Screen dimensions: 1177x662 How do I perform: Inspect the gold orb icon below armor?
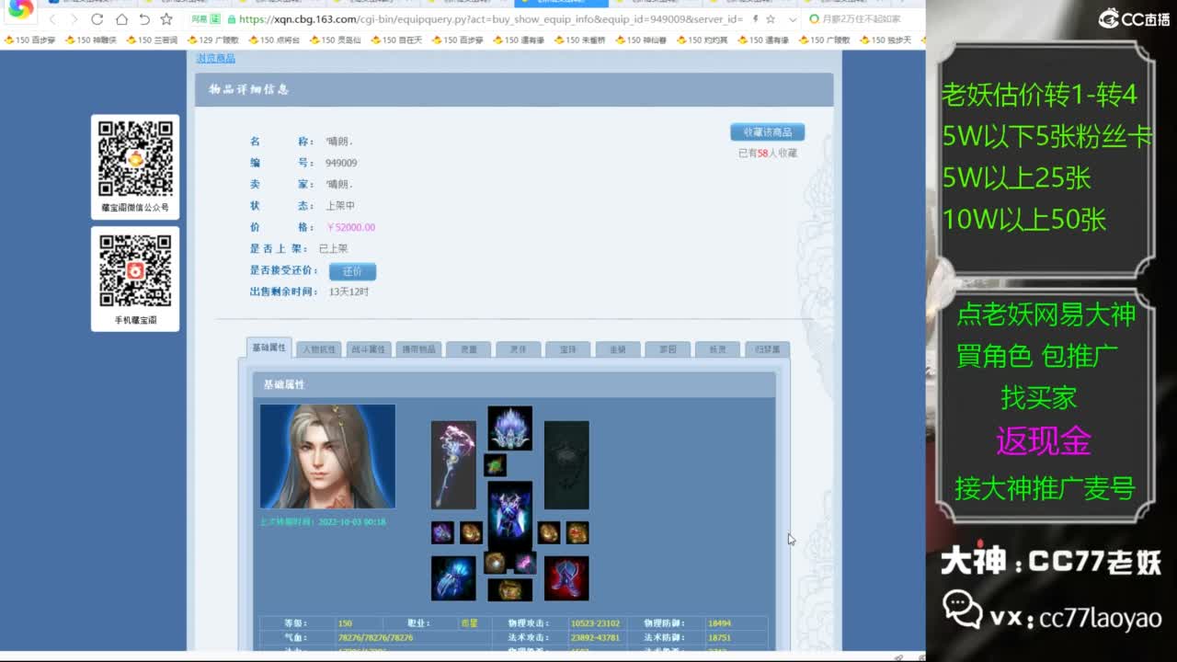[x=496, y=563]
